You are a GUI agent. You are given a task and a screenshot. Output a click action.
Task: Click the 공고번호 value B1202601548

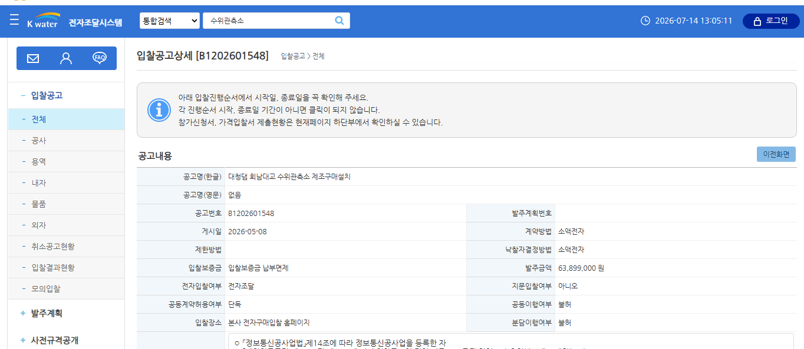pos(251,213)
